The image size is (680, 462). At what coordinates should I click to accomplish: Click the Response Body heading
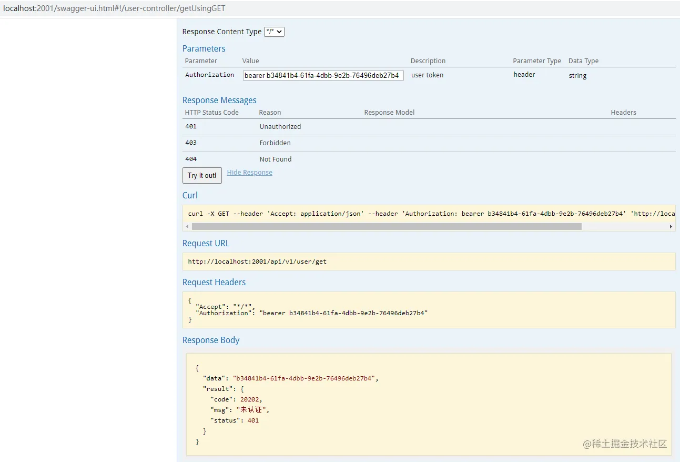211,340
